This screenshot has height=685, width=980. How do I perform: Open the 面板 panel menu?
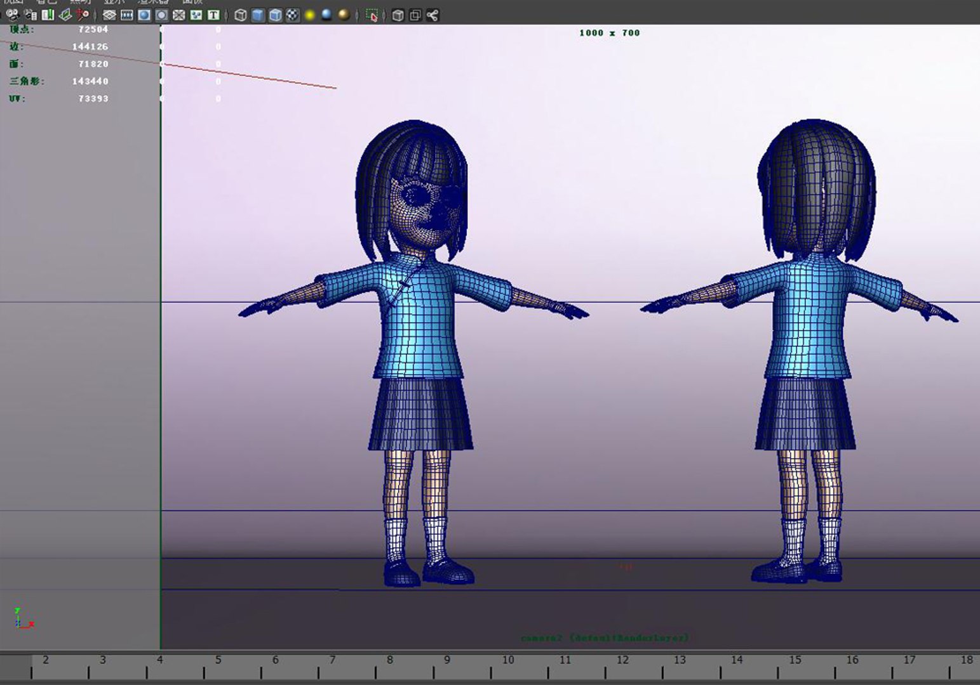pyautogui.click(x=192, y=2)
